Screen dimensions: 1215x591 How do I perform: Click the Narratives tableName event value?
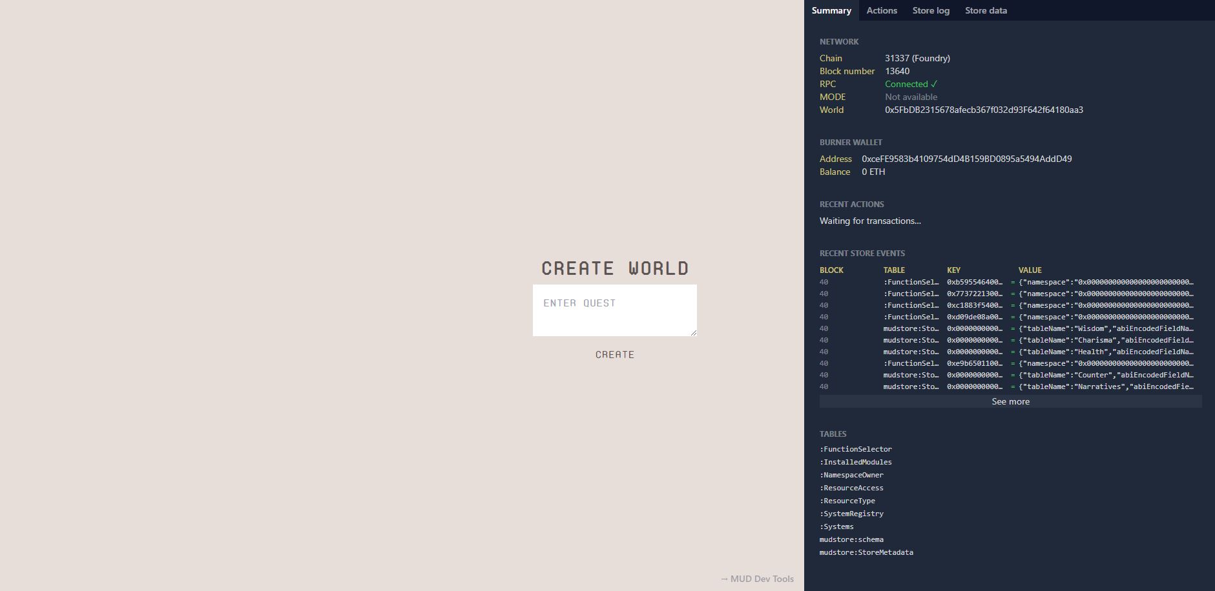1106,386
